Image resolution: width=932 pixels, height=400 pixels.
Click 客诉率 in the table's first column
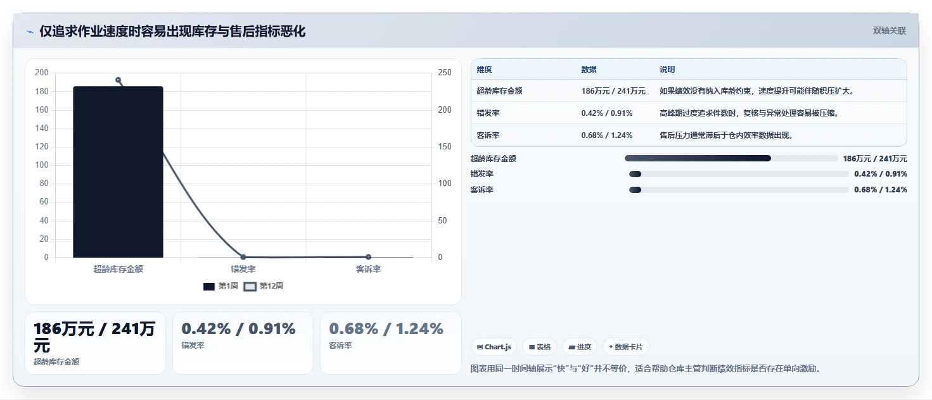coord(488,135)
